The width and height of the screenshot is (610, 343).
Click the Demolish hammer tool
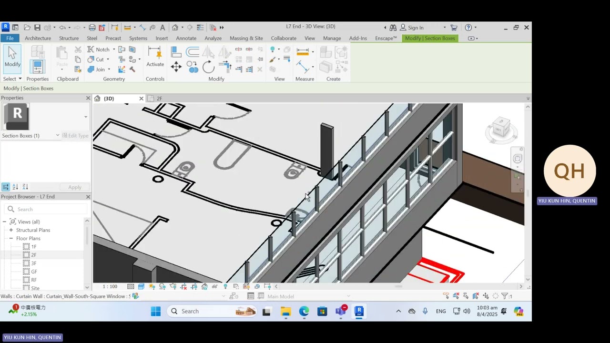pyautogui.click(x=132, y=70)
